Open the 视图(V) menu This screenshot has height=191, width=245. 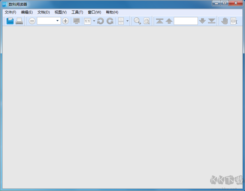[x=60, y=12]
